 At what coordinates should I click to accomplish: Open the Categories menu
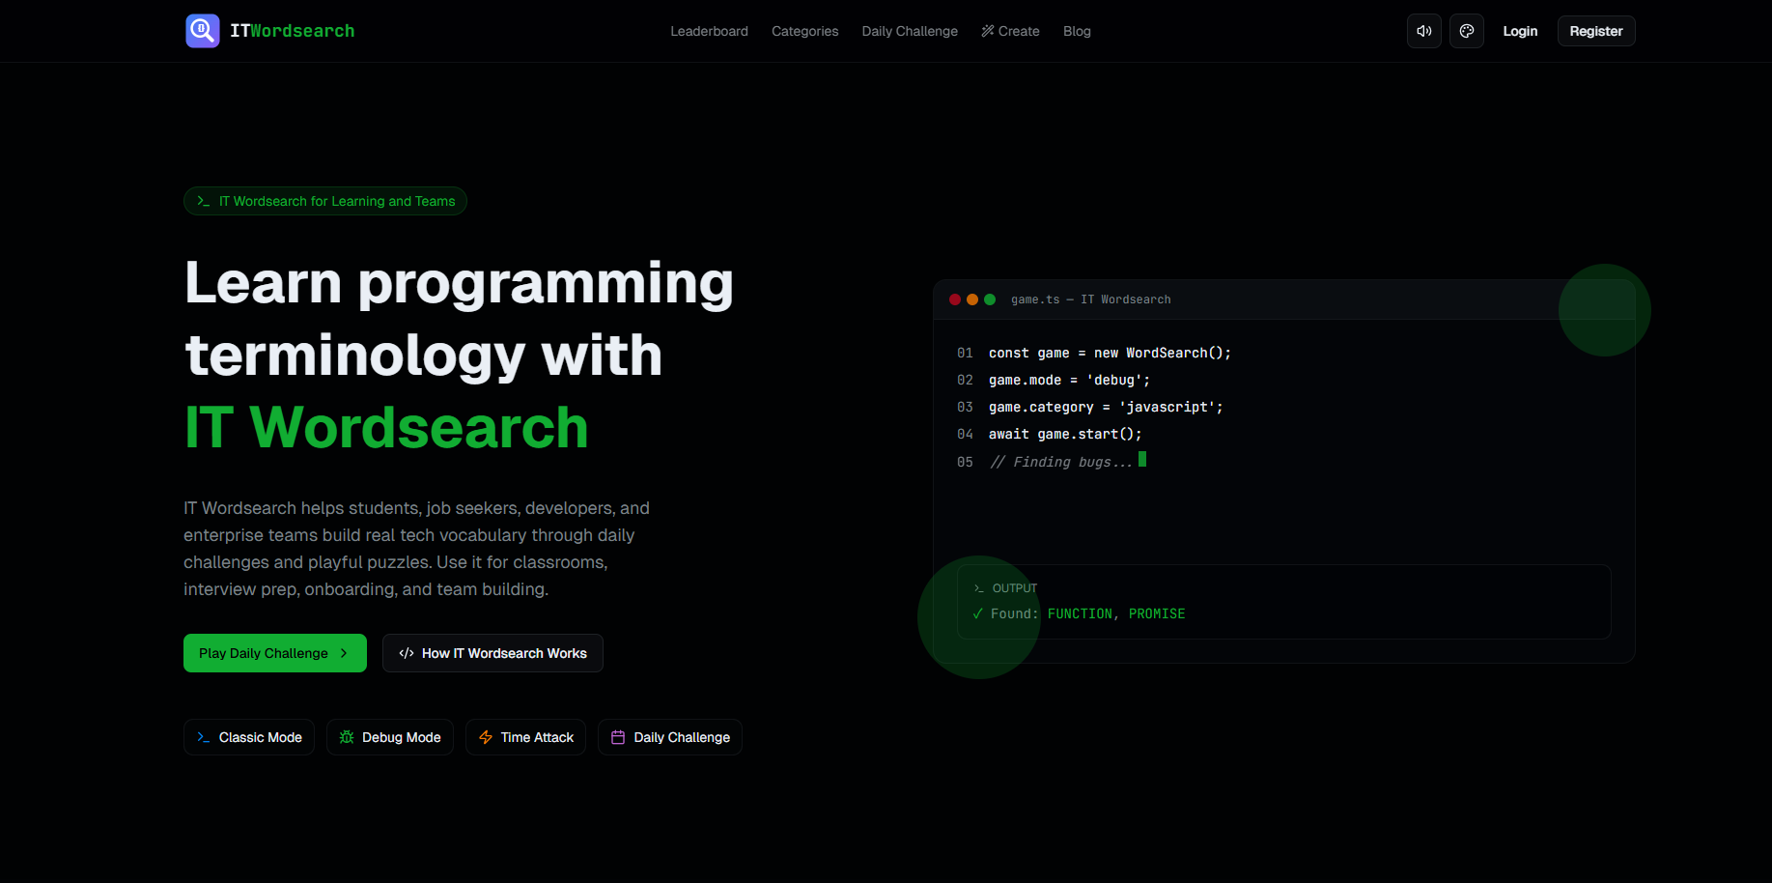coord(804,31)
